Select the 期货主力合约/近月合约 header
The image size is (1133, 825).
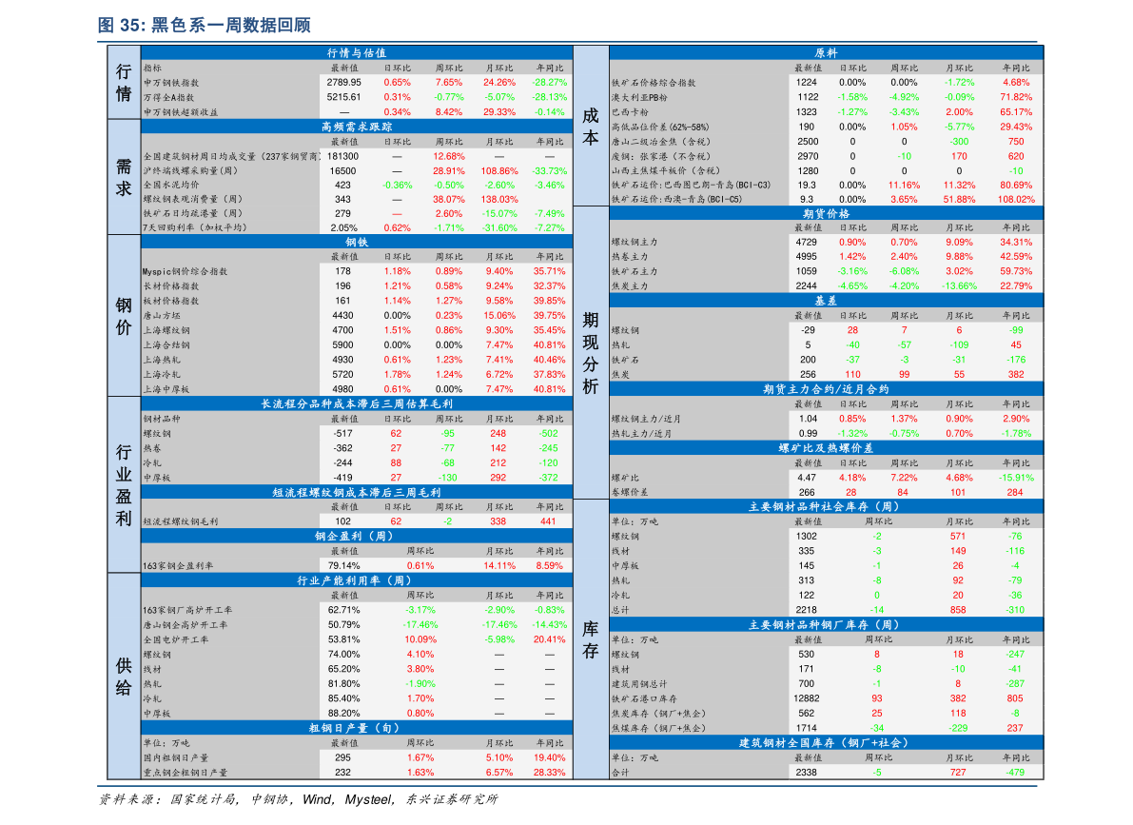coord(826,389)
